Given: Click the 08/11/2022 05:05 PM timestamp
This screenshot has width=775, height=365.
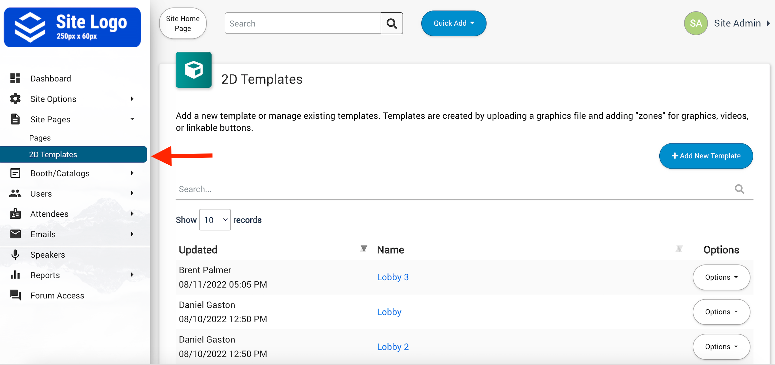Looking at the screenshot, I should (223, 284).
